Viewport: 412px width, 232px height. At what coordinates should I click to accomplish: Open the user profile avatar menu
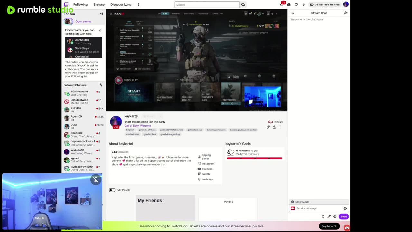click(x=346, y=4)
